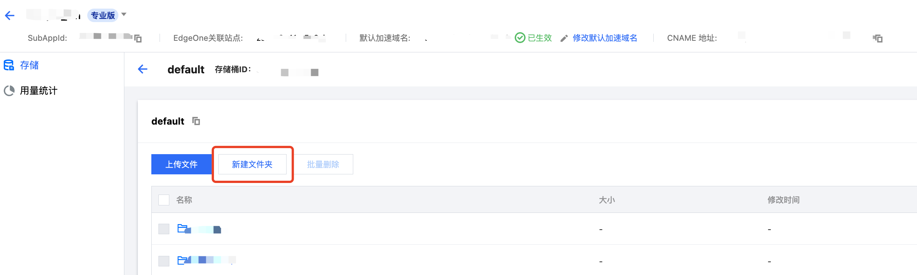Click the 修改默认加速域名 link
The image size is (917, 275).
pos(605,38)
